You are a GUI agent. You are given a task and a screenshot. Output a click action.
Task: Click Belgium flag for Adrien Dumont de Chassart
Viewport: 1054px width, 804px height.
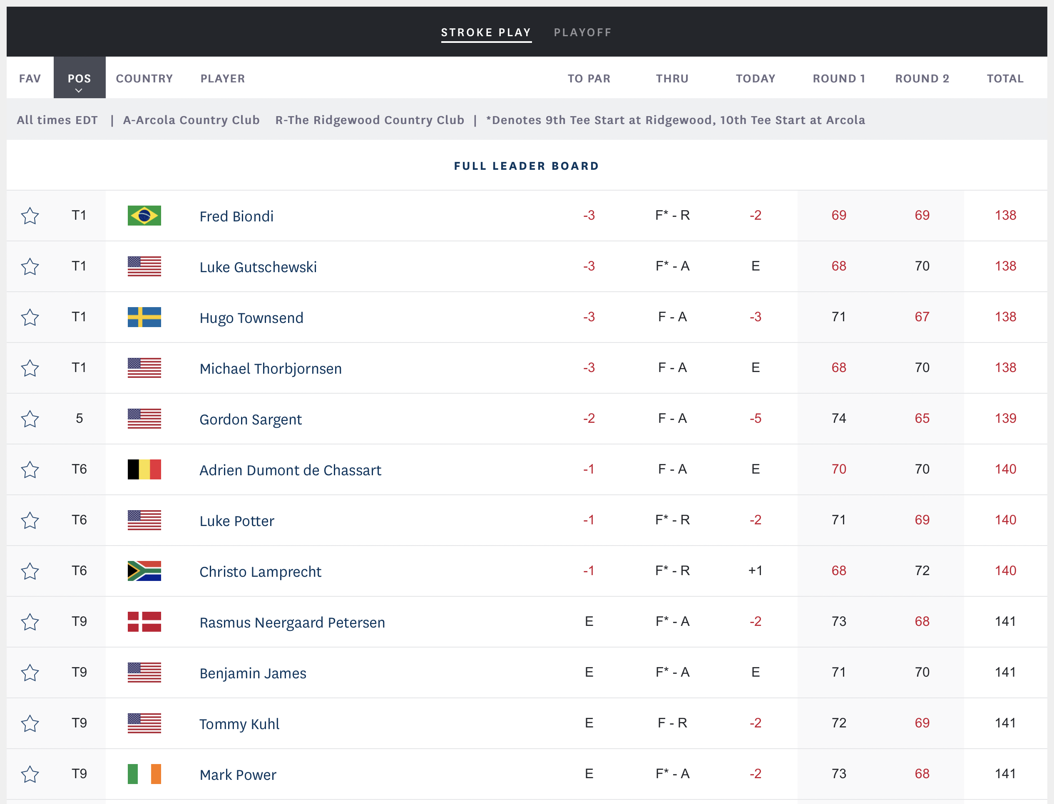tap(144, 469)
